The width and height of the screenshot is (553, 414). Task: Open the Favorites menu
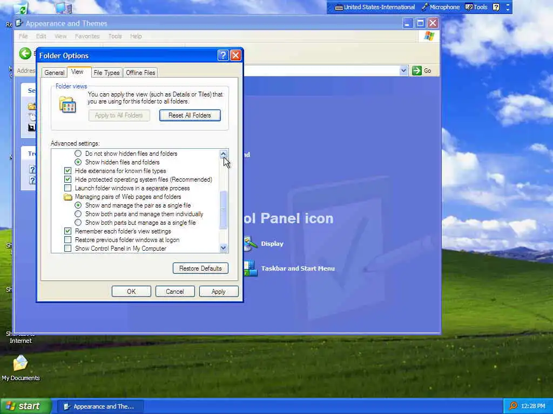pyautogui.click(x=87, y=36)
